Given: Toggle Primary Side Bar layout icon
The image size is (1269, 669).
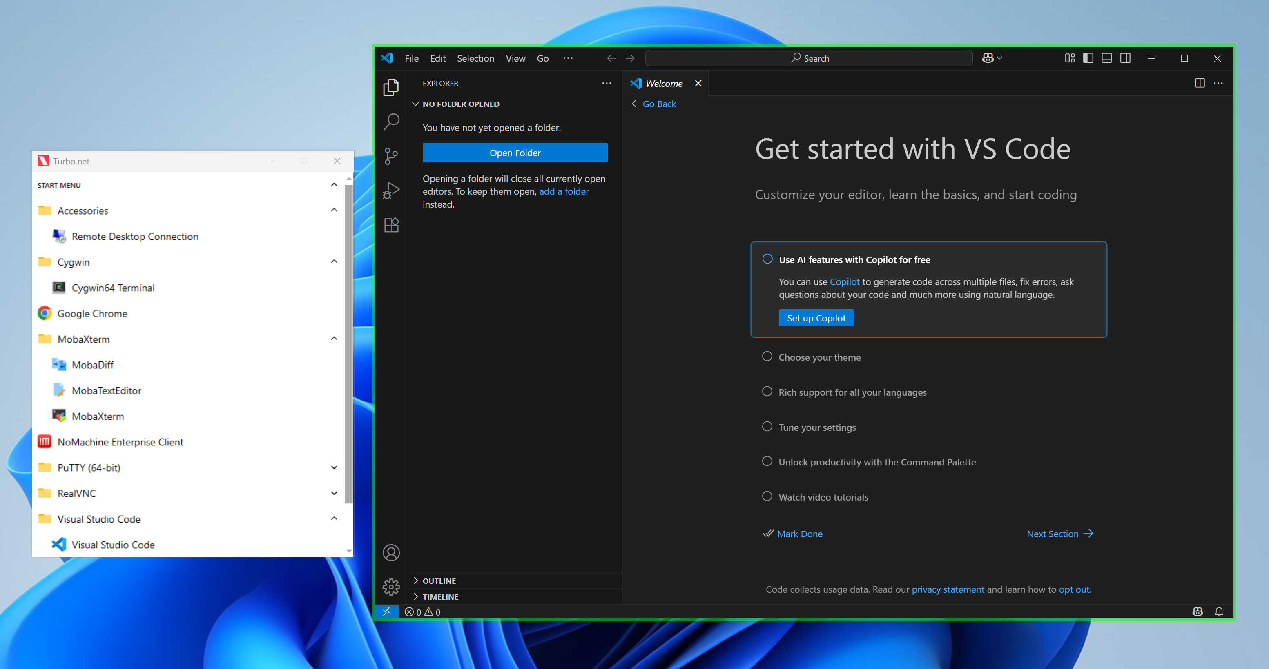Looking at the screenshot, I should (x=1088, y=58).
